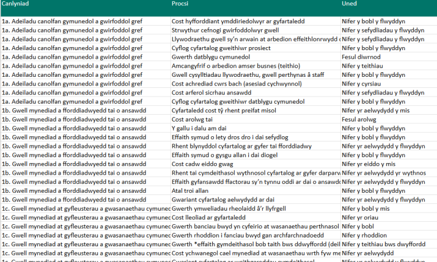Click '1b. Gwell mynediad' in the Cost arolwg tai row

click(86, 119)
